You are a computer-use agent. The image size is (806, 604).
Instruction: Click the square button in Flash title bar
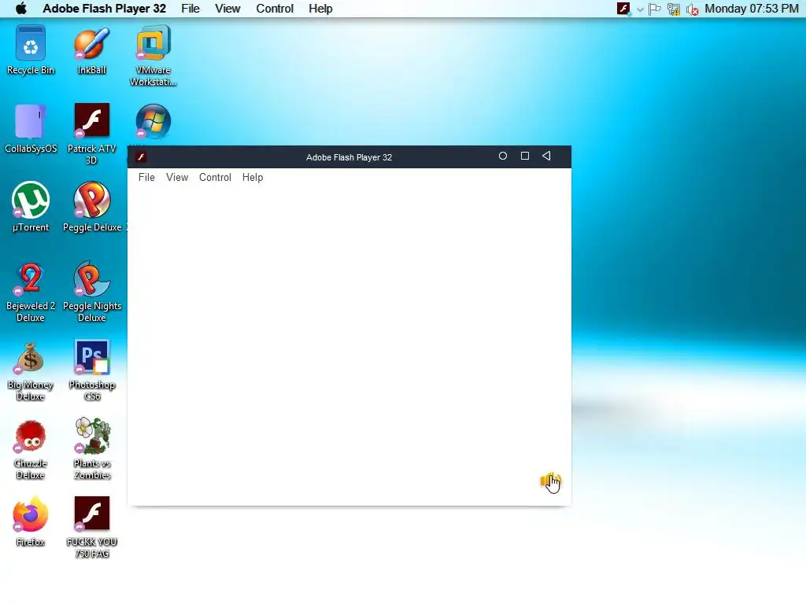pyautogui.click(x=525, y=157)
